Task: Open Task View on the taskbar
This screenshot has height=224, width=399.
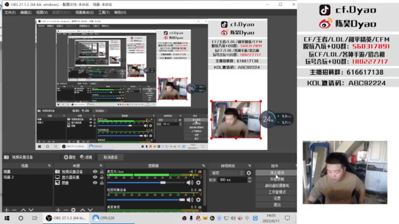Action: (x=34, y=218)
